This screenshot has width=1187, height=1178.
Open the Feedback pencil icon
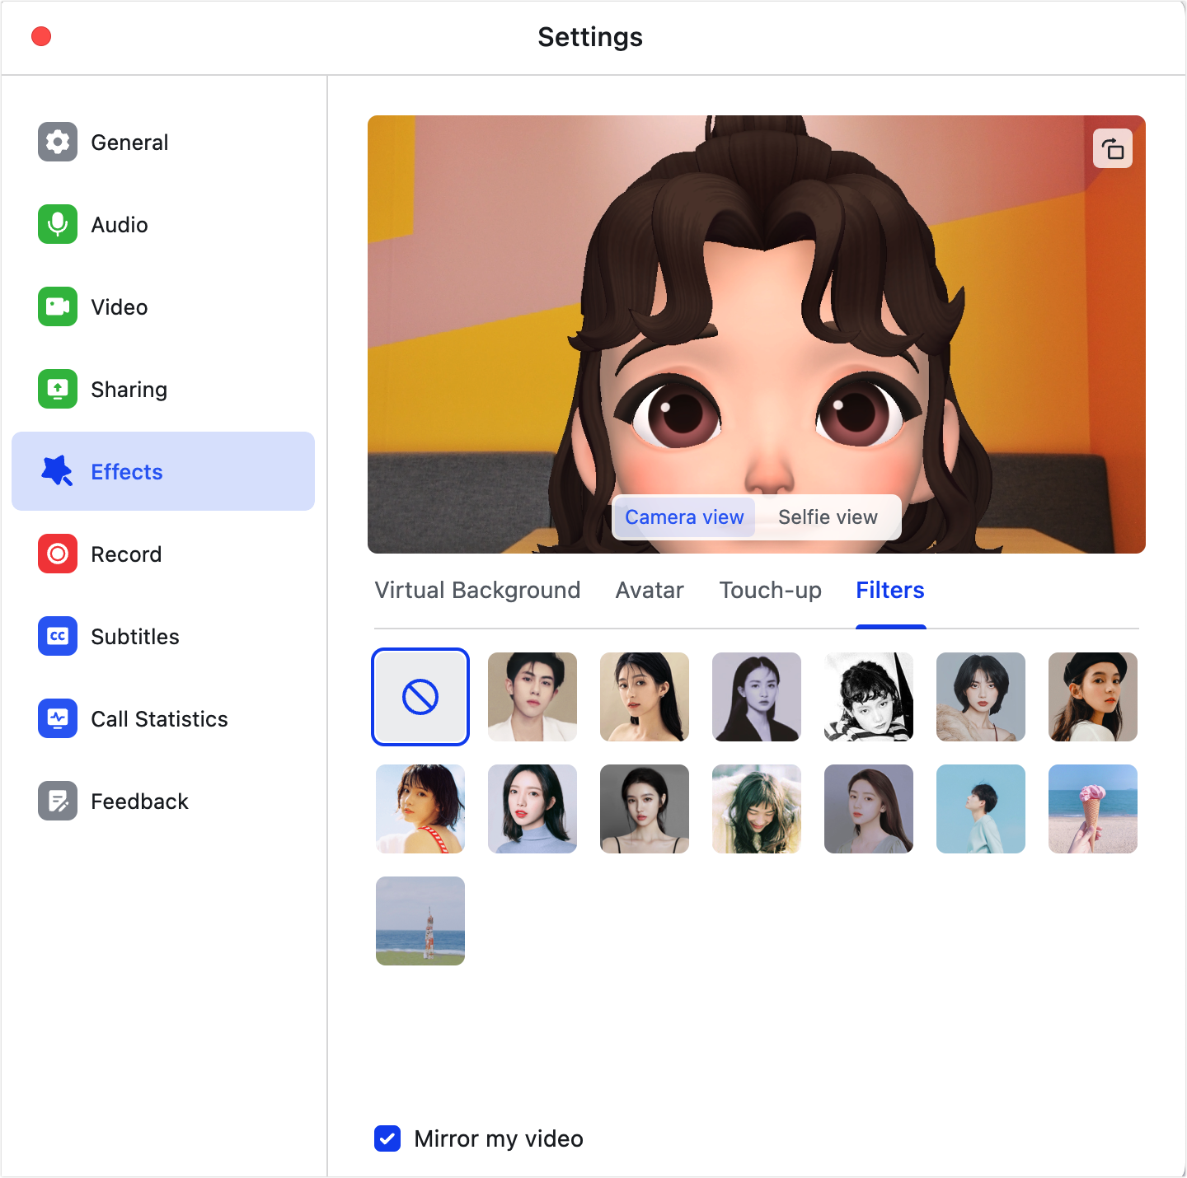click(58, 801)
